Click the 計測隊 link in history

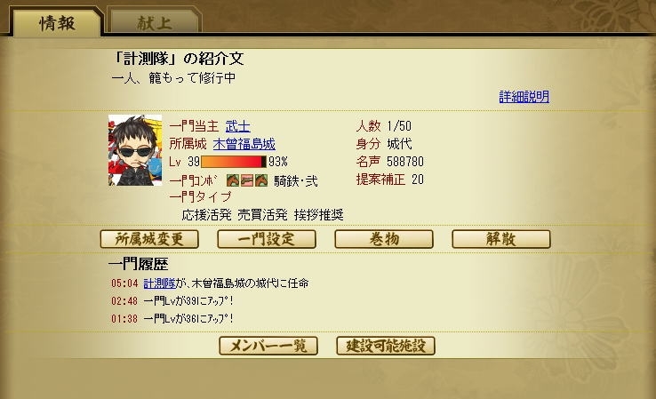(x=159, y=283)
